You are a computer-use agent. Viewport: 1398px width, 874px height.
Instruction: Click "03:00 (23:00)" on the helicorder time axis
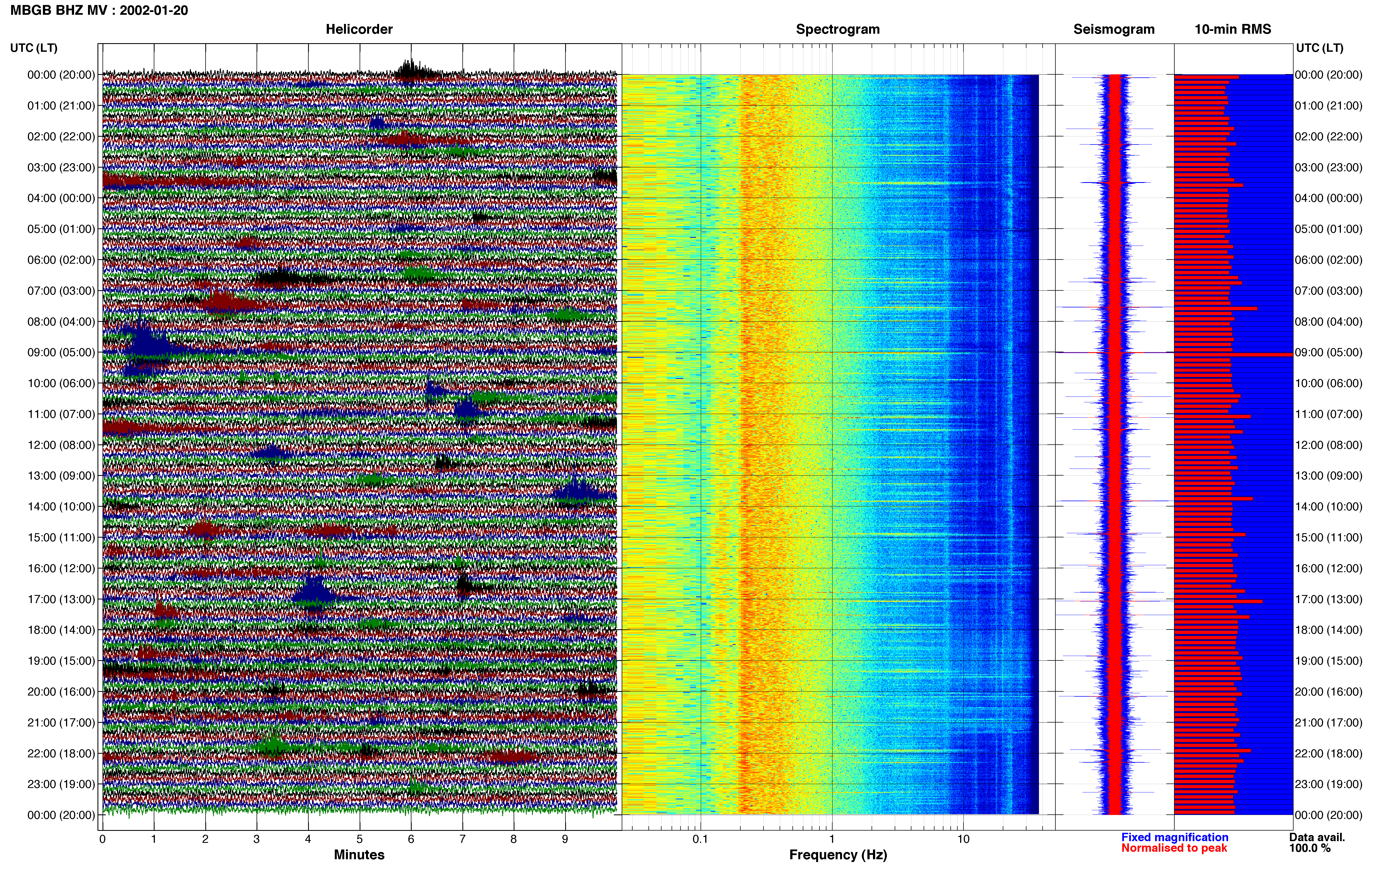(x=61, y=168)
